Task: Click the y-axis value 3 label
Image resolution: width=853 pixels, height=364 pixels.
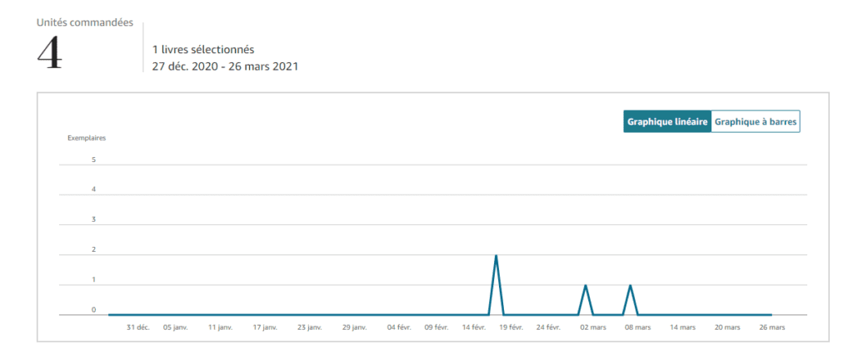Action: point(93,219)
